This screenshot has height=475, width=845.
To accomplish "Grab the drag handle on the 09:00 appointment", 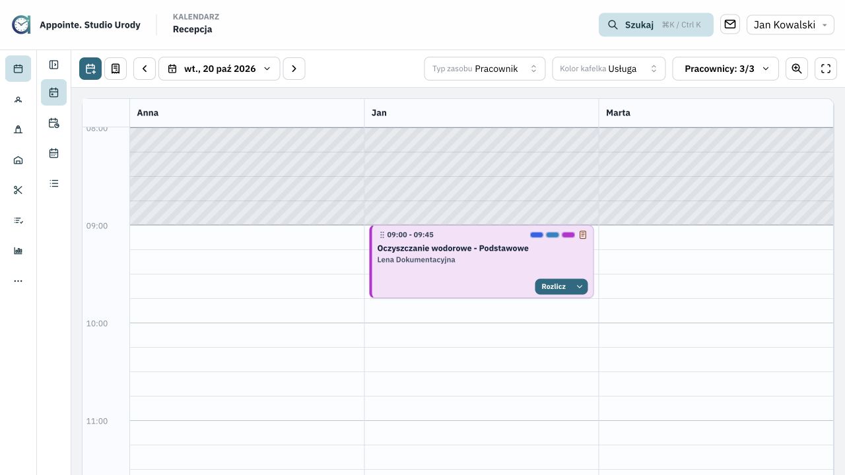I will point(382,235).
